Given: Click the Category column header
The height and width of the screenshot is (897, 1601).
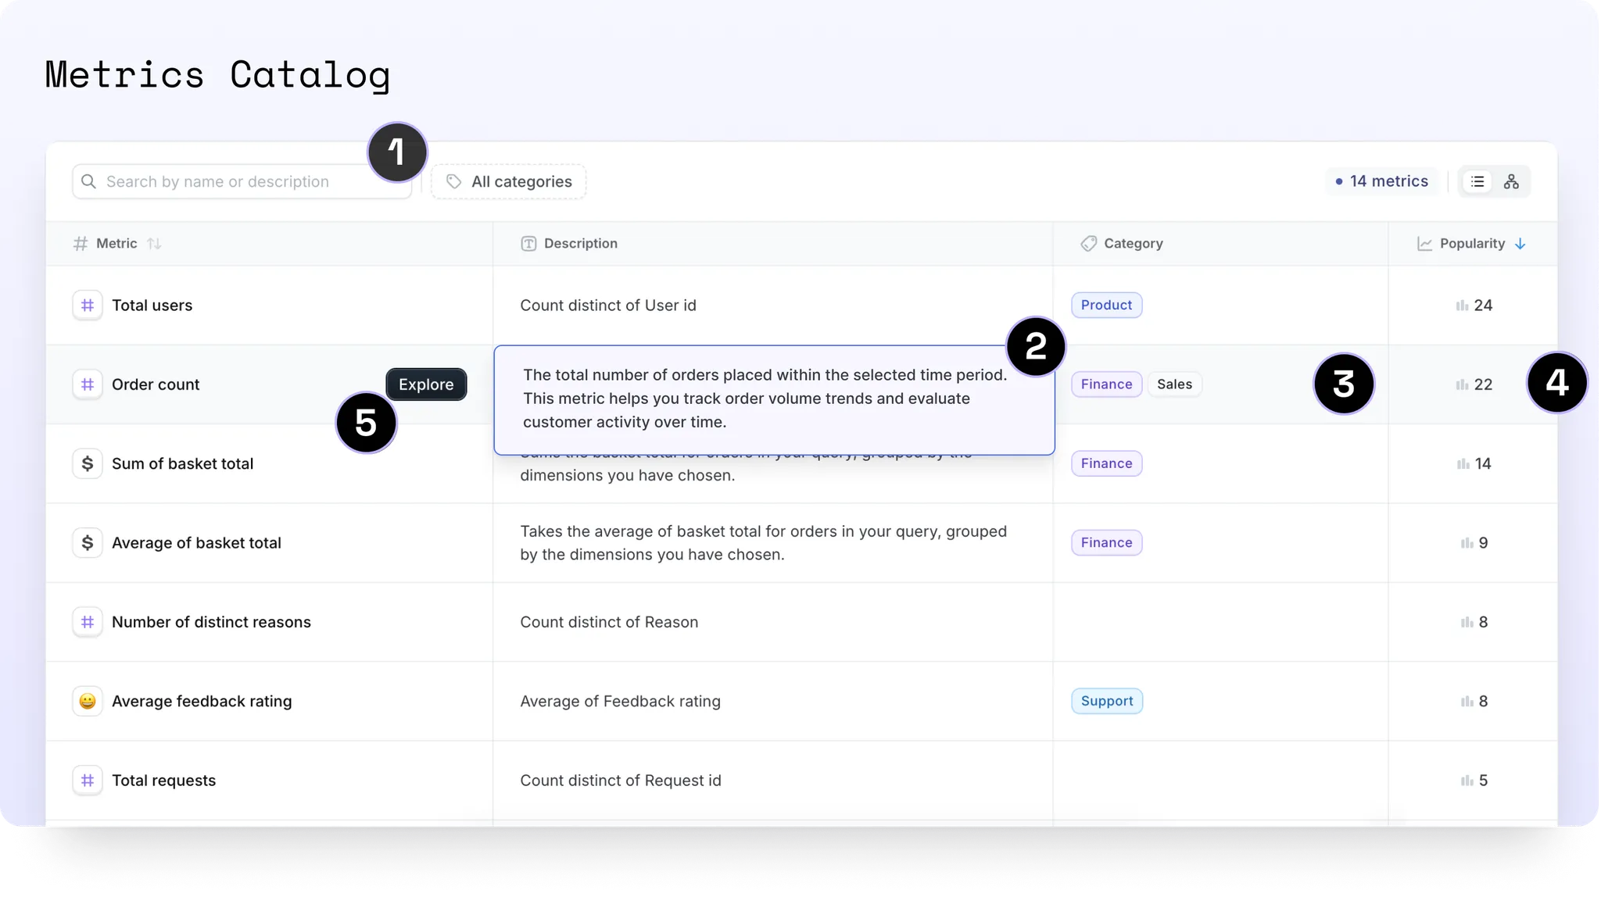Looking at the screenshot, I should tap(1133, 244).
